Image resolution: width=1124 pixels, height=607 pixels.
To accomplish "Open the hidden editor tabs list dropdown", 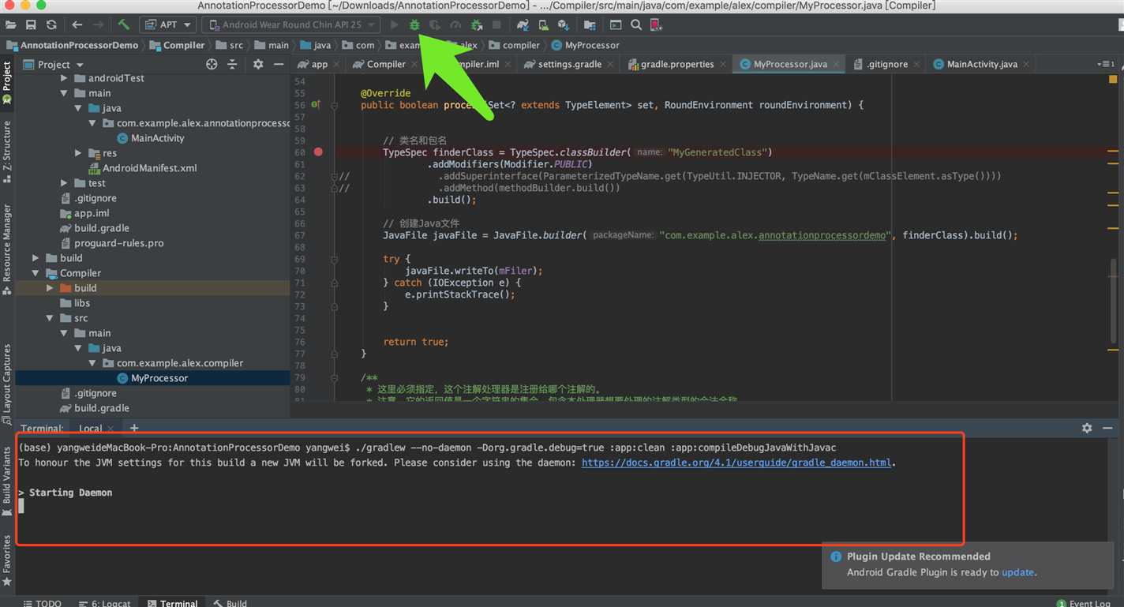I will point(1105,65).
